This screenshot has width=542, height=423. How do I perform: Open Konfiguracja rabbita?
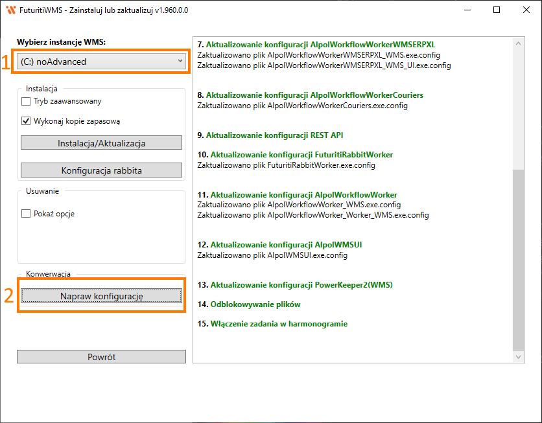pyautogui.click(x=101, y=170)
